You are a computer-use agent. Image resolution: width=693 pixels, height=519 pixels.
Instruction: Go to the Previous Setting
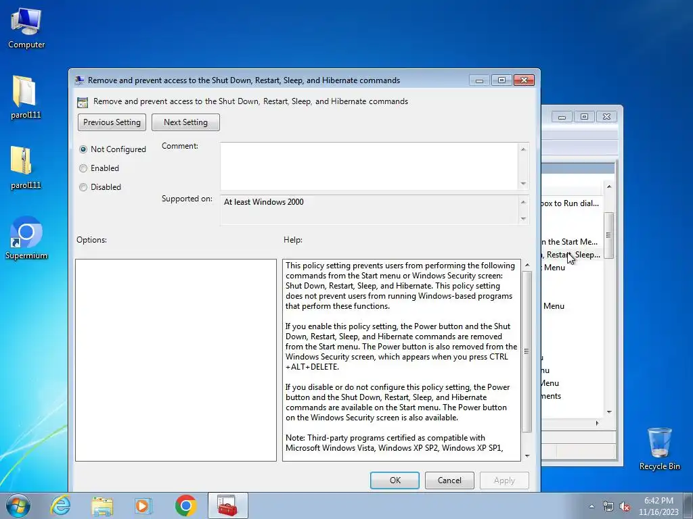pos(112,122)
